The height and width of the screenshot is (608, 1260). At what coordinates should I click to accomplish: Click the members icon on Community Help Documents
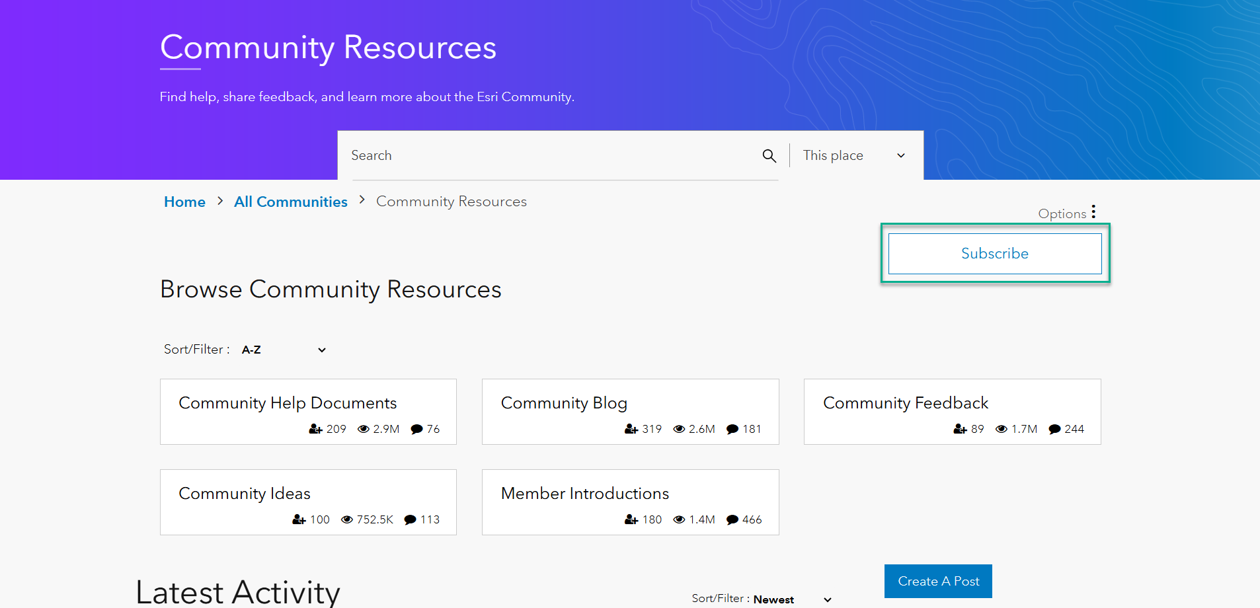coord(313,429)
